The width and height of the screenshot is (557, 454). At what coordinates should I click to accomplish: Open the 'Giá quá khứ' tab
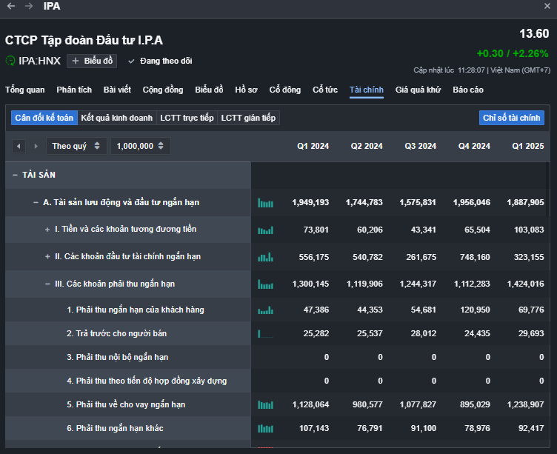tap(418, 90)
